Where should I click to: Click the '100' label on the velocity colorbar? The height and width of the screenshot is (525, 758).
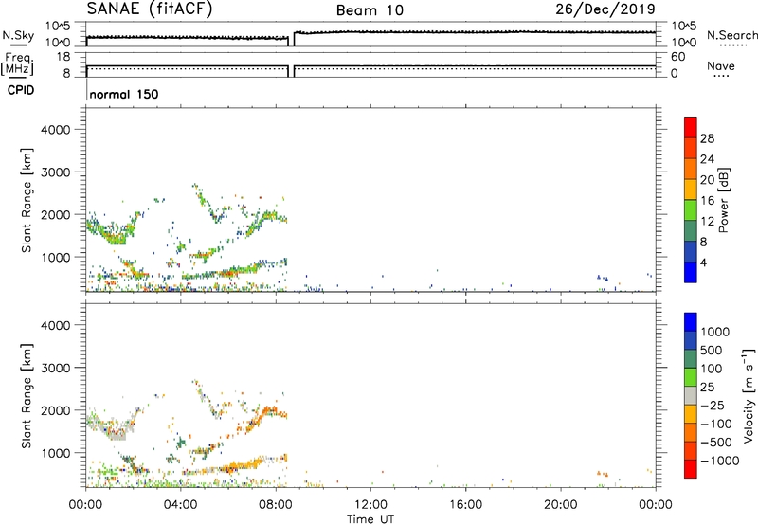pyautogui.click(x=712, y=369)
